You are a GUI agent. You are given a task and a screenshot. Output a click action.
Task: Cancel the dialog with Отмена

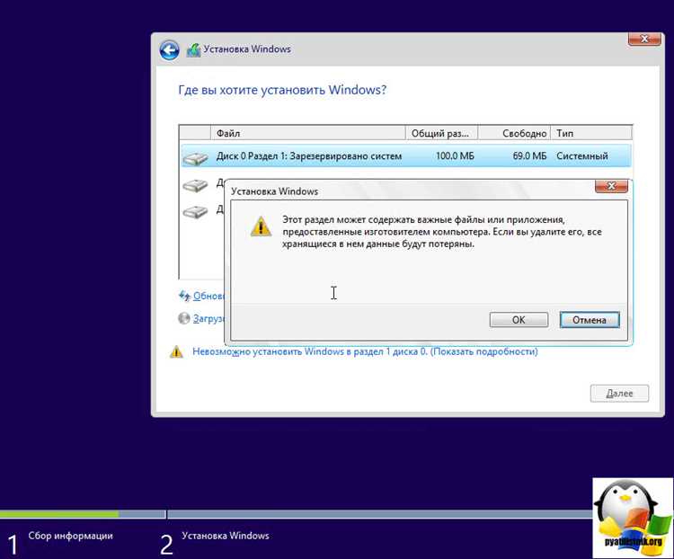point(590,320)
